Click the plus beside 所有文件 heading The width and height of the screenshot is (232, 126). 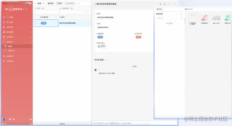(x=181, y=14)
